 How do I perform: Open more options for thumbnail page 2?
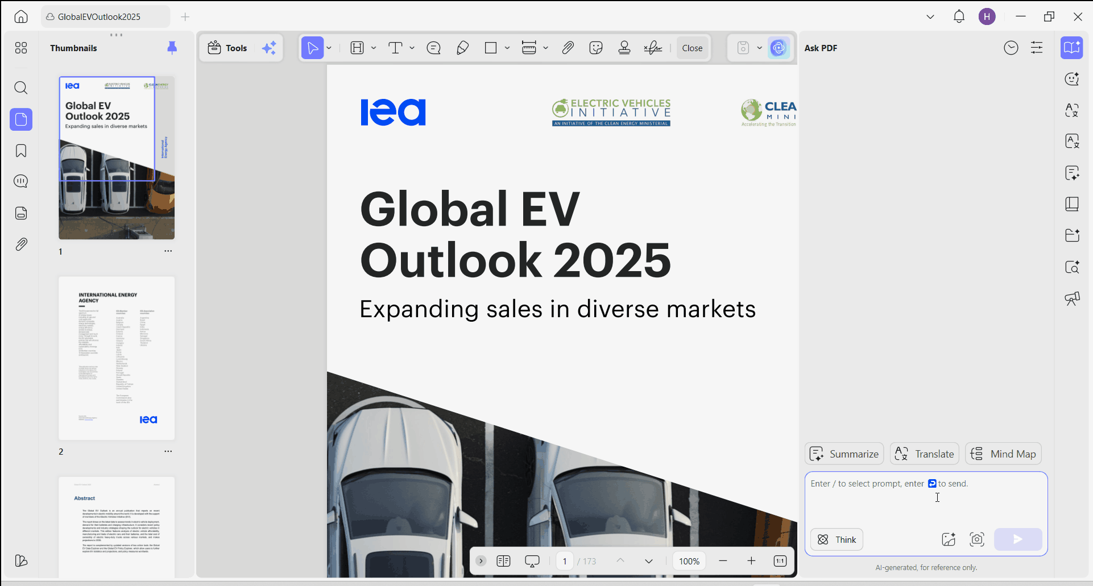168,451
